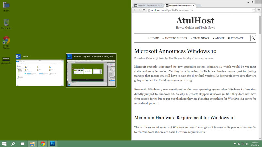Open the Windows Start button
The height and width of the screenshot is (147, 262).
tap(4, 144)
